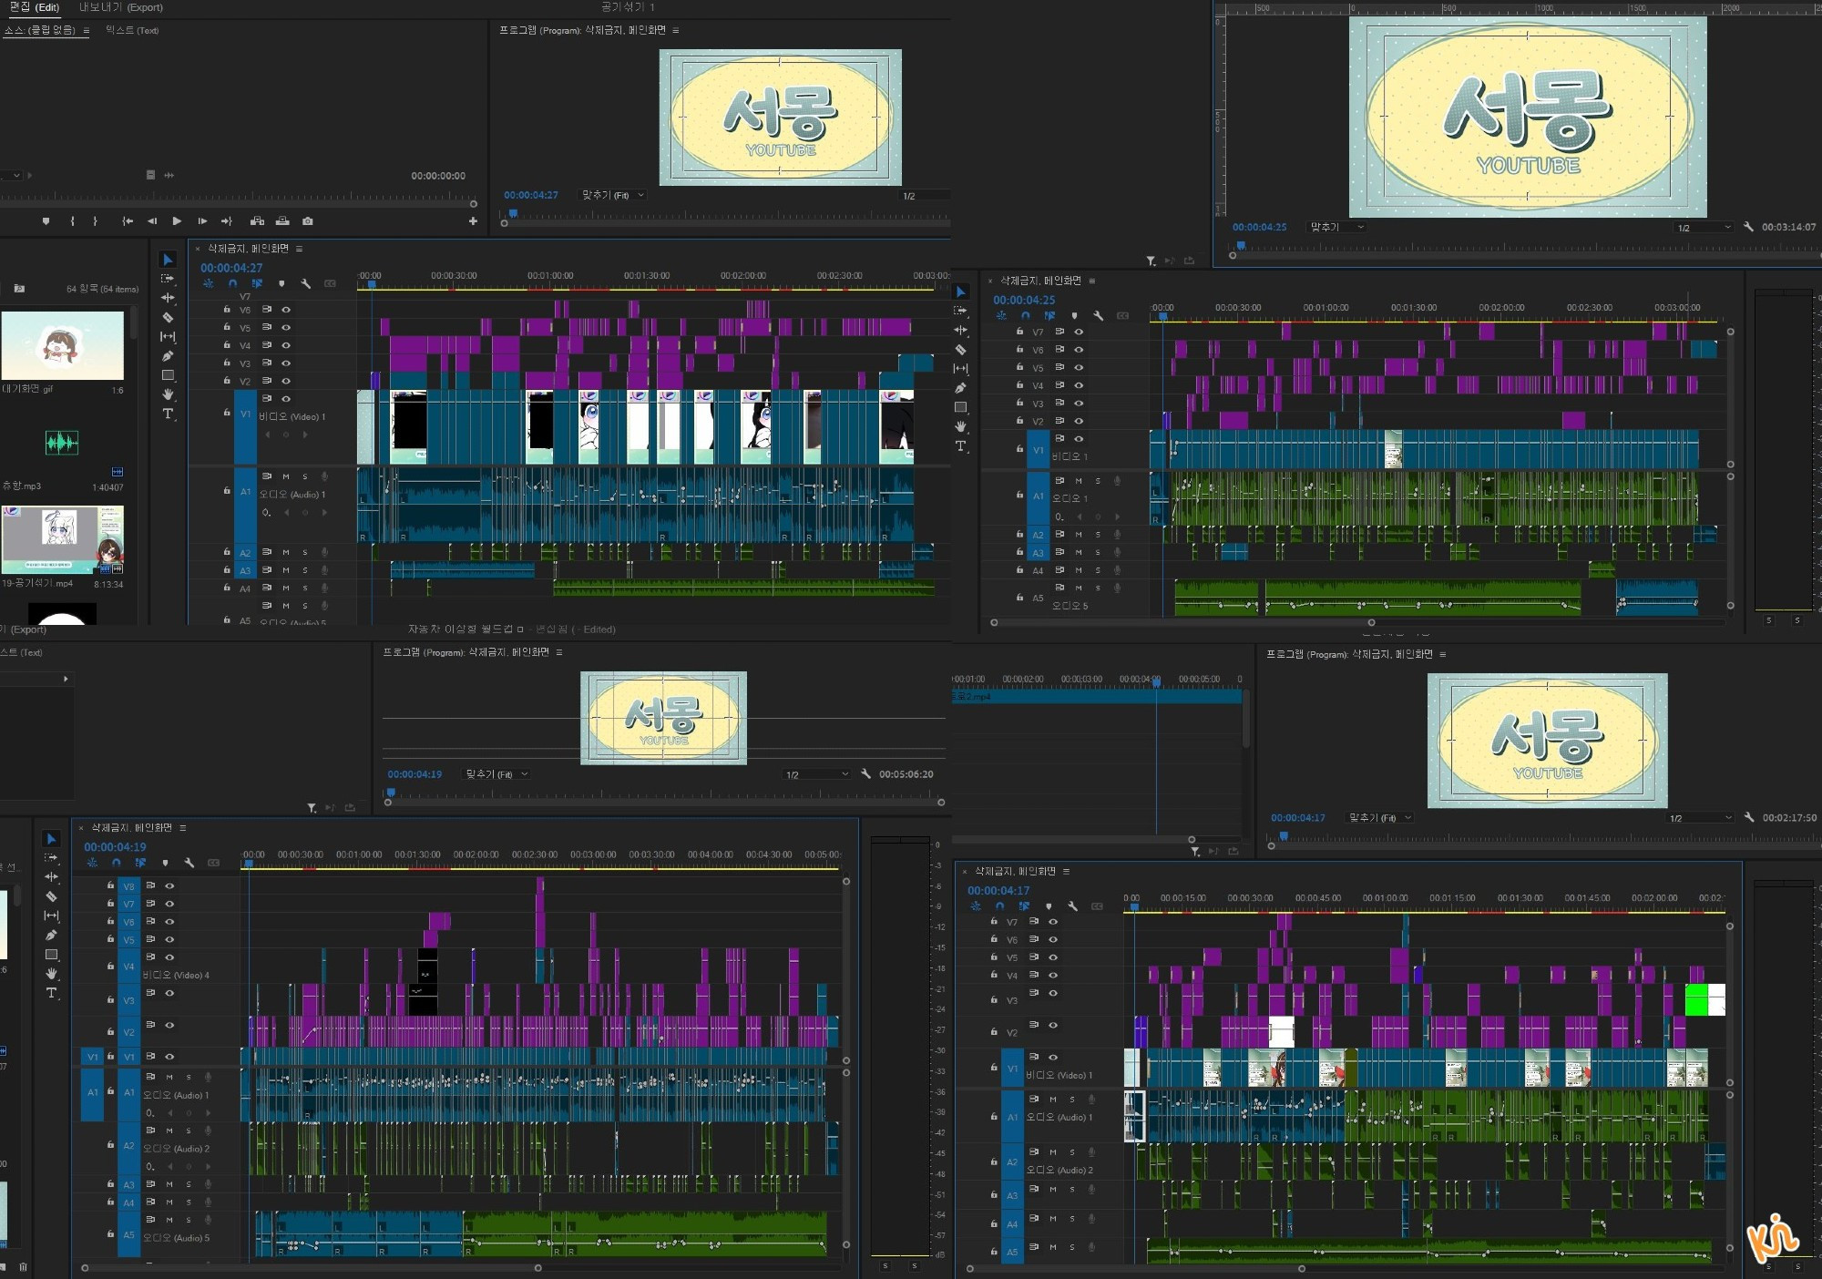Solo audio track A2 in the 00:00:04:19 timeline
This screenshot has width=1822, height=1279.
click(189, 1131)
